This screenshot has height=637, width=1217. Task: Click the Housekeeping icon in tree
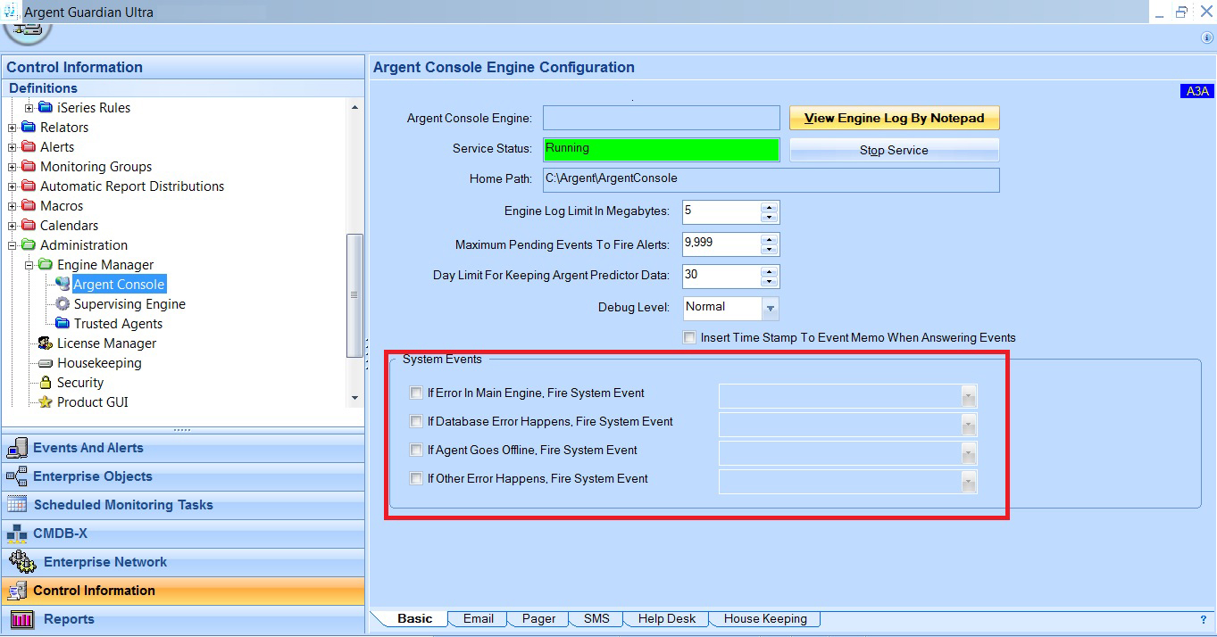46,363
